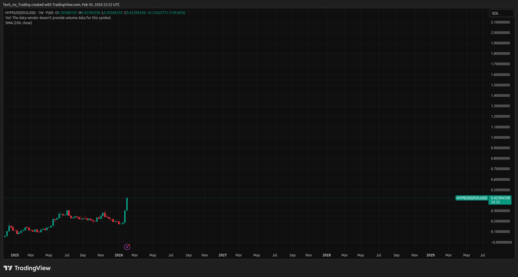Click the 1.50000000 price axis label
The height and width of the screenshot is (277, 518).
click(501, 85)
